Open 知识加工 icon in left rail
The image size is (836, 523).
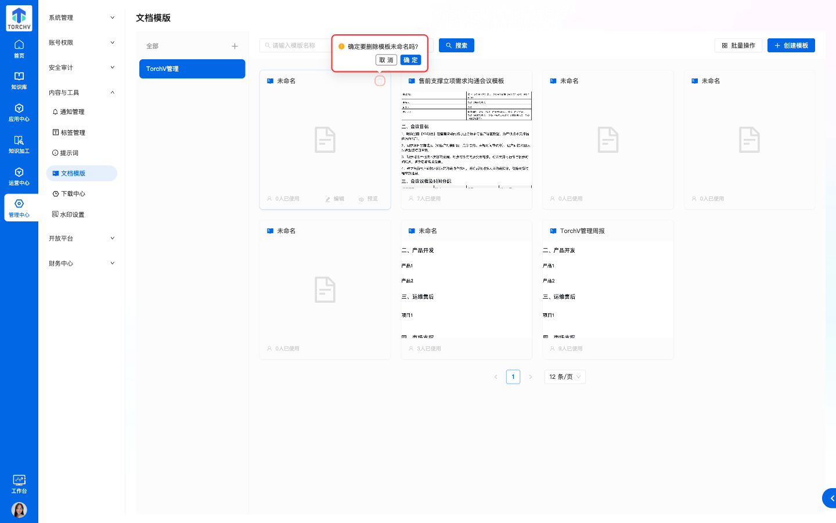[19, 144]
